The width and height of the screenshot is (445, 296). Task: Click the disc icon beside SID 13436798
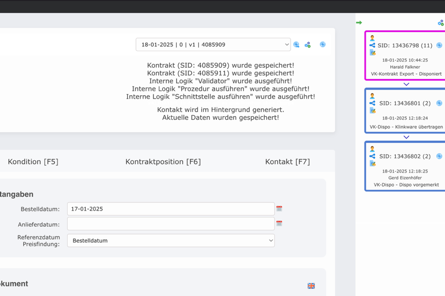(439, 45)
